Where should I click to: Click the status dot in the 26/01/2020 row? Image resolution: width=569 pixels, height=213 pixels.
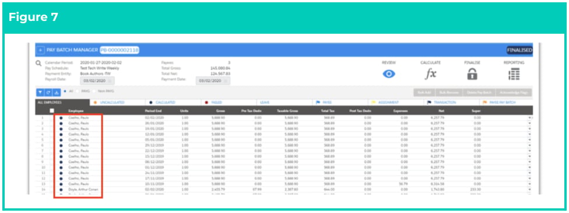61,123
